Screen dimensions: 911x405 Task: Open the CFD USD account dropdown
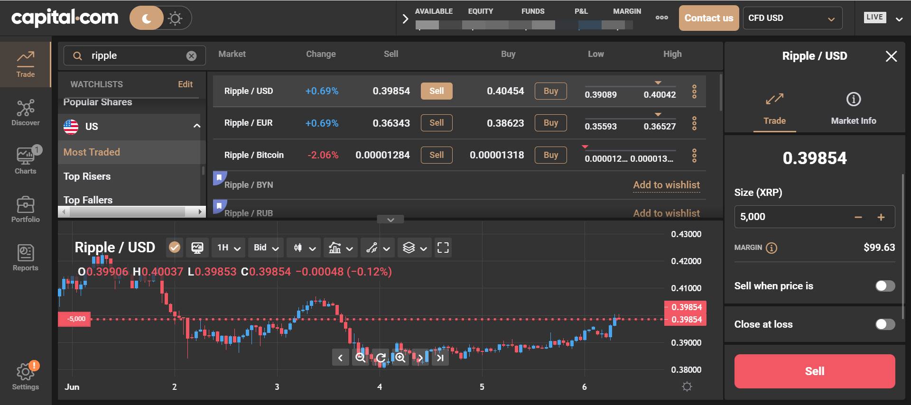[792, 18]
